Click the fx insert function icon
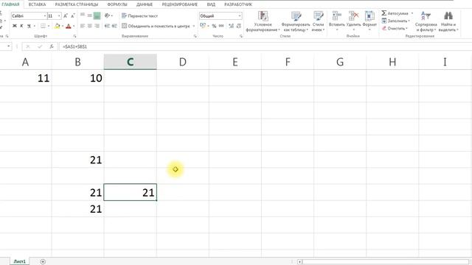The image size is (472, 265). [52, 46]
